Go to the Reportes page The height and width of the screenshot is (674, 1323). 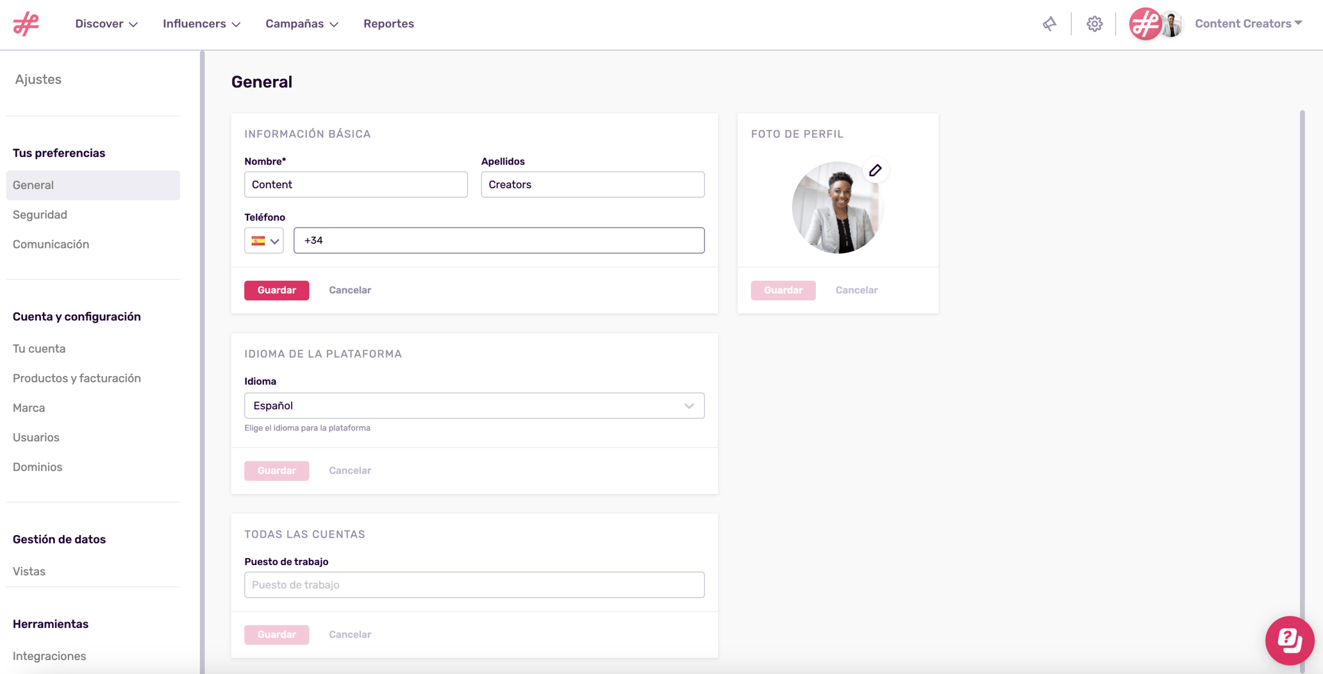pyautogui.click(x=388, y=24)
